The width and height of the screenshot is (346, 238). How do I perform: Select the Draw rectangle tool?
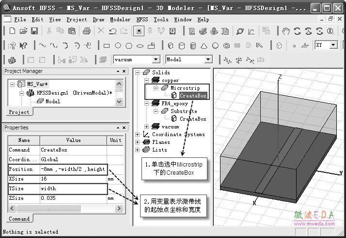107,46
